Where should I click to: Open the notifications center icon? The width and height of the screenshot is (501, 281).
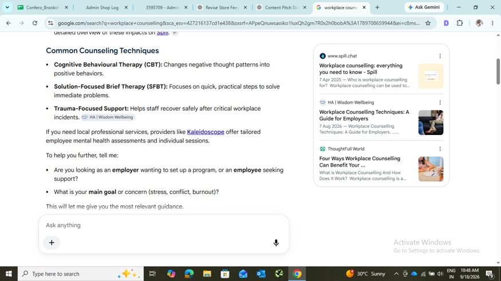click(x=489, y=274)
